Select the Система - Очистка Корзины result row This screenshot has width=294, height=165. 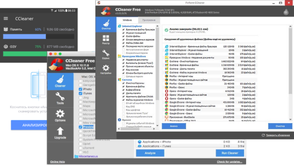click(210, 61)
